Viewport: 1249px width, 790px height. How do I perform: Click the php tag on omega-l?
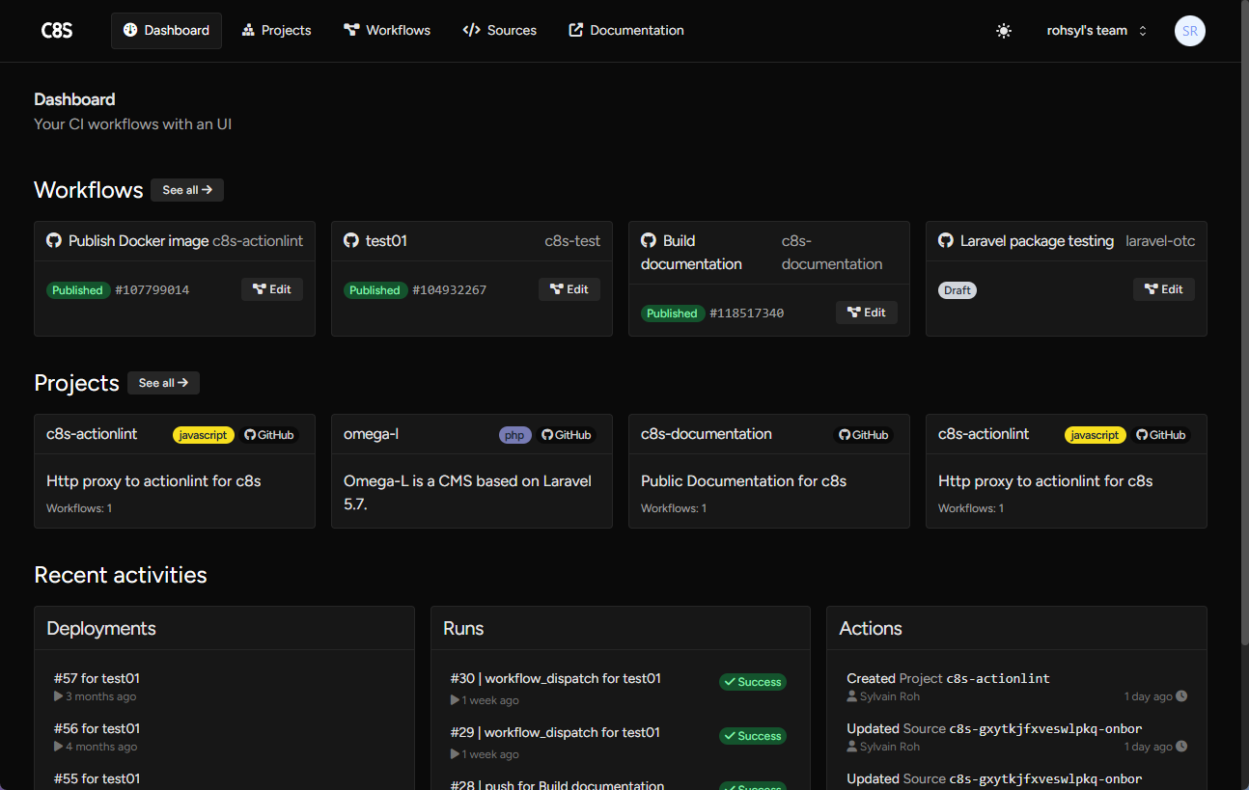coord(515,435)
